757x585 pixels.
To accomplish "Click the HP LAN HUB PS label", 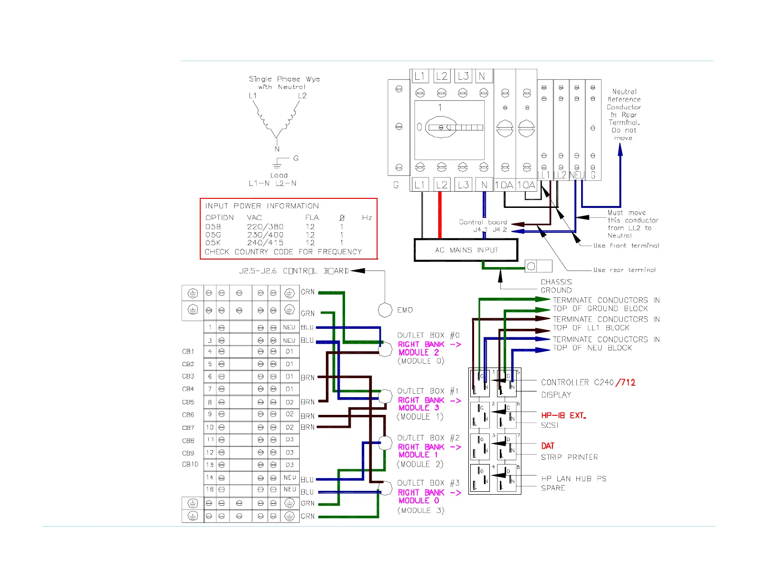I will click(x=573, y=478).
